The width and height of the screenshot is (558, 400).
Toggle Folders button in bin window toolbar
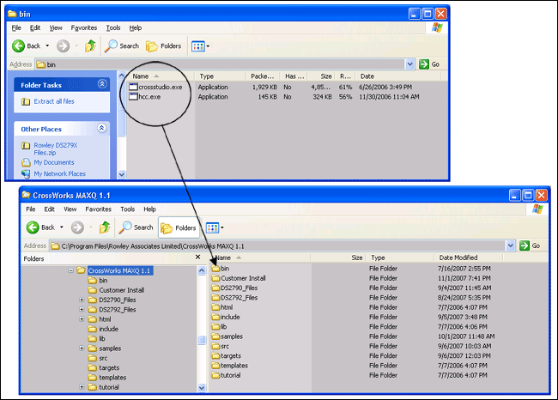click(164, 45)
